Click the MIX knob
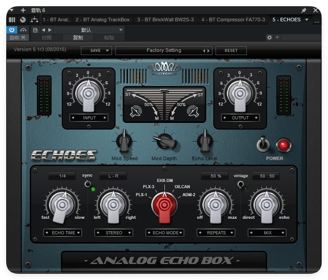Image resolution: width=328 pixels, height=280 pixels. click(x=267, y=205)
